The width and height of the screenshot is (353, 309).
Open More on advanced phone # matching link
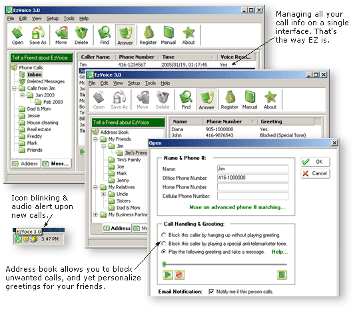(x=237, y=207)
